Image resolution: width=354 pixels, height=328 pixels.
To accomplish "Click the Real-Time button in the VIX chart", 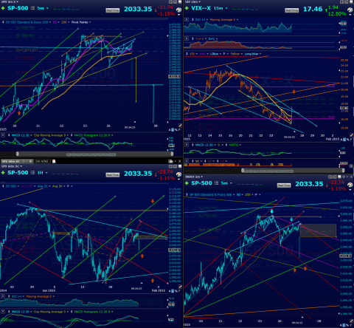I will (291, 10).
